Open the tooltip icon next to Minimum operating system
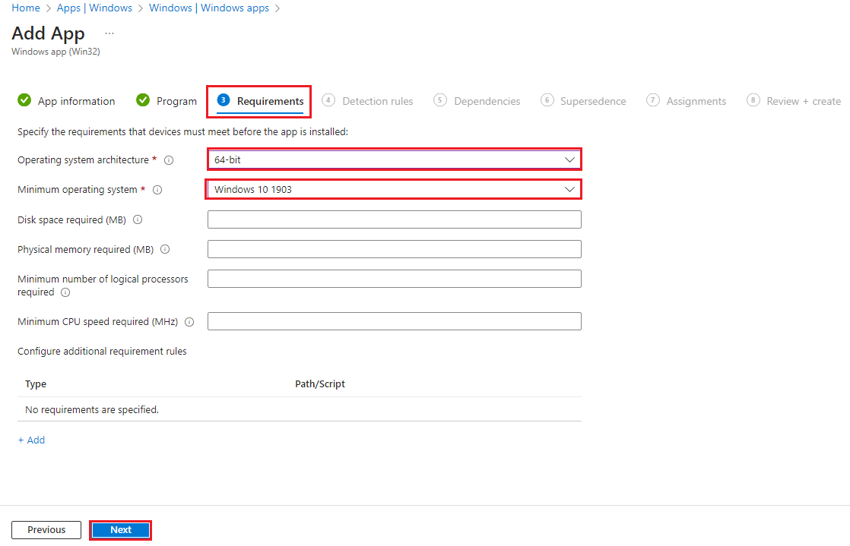Image resolution: width=850 pixels, height=546 pixels. pos(157,190)
